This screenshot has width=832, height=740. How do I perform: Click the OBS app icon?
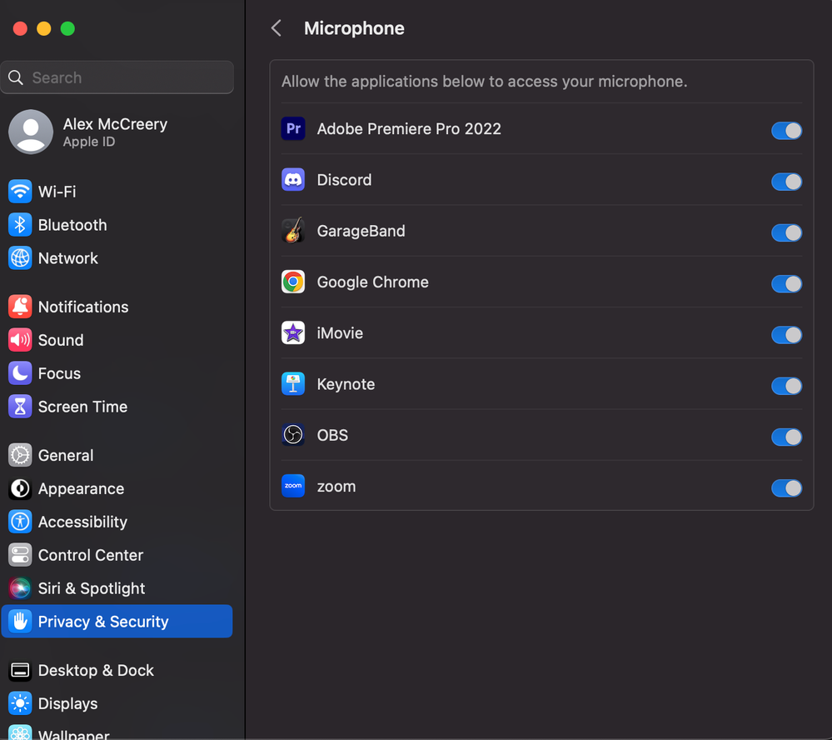pyautogui.click(x=293, y=435)
